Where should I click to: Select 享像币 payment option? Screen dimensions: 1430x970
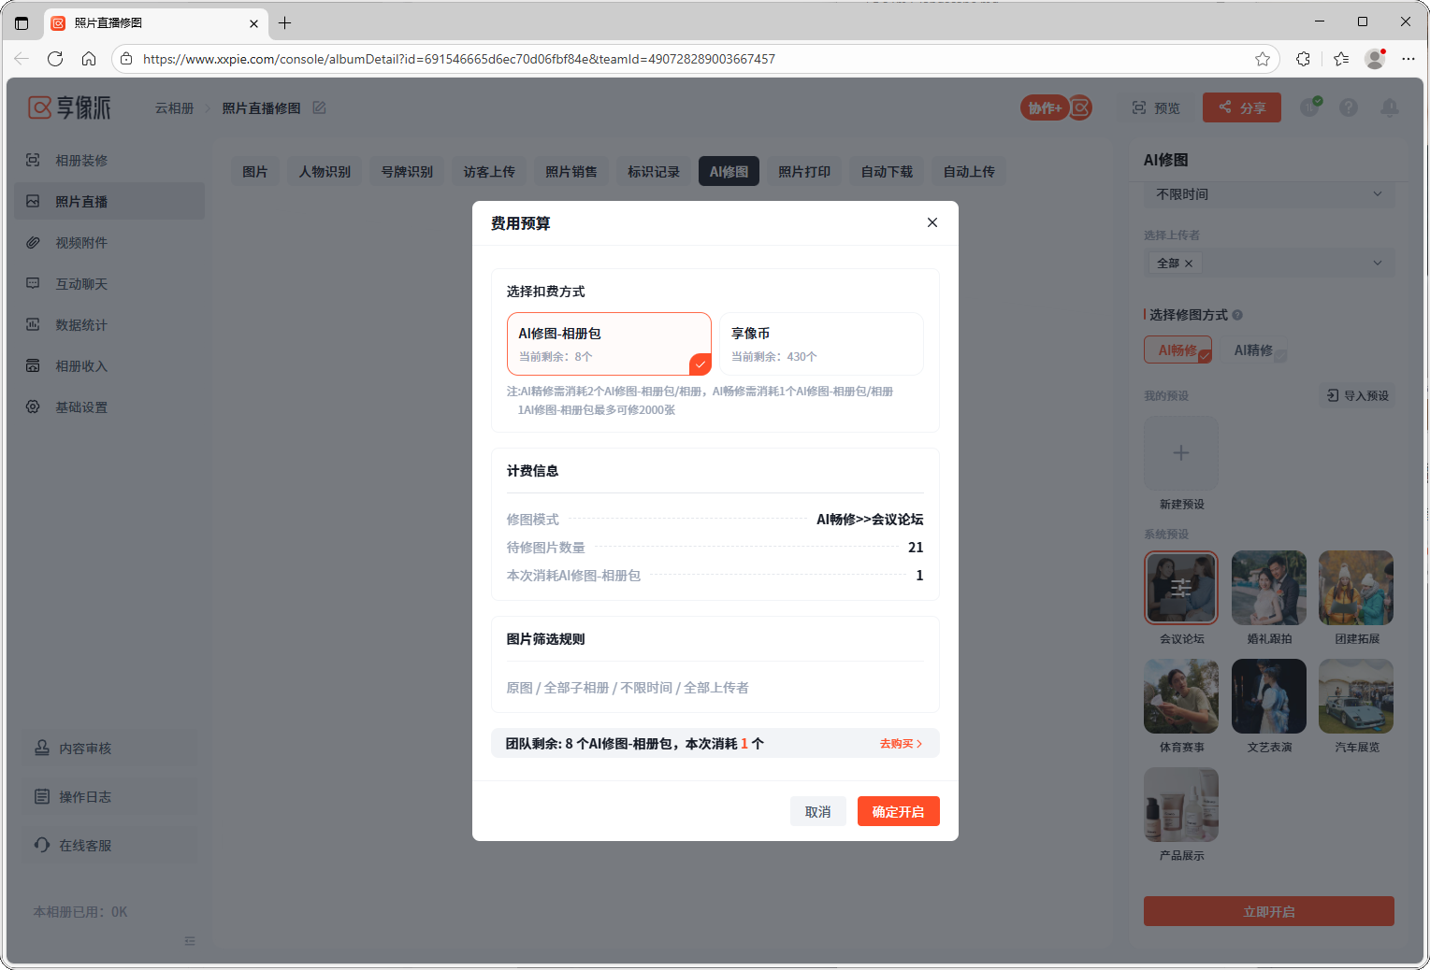820,344
